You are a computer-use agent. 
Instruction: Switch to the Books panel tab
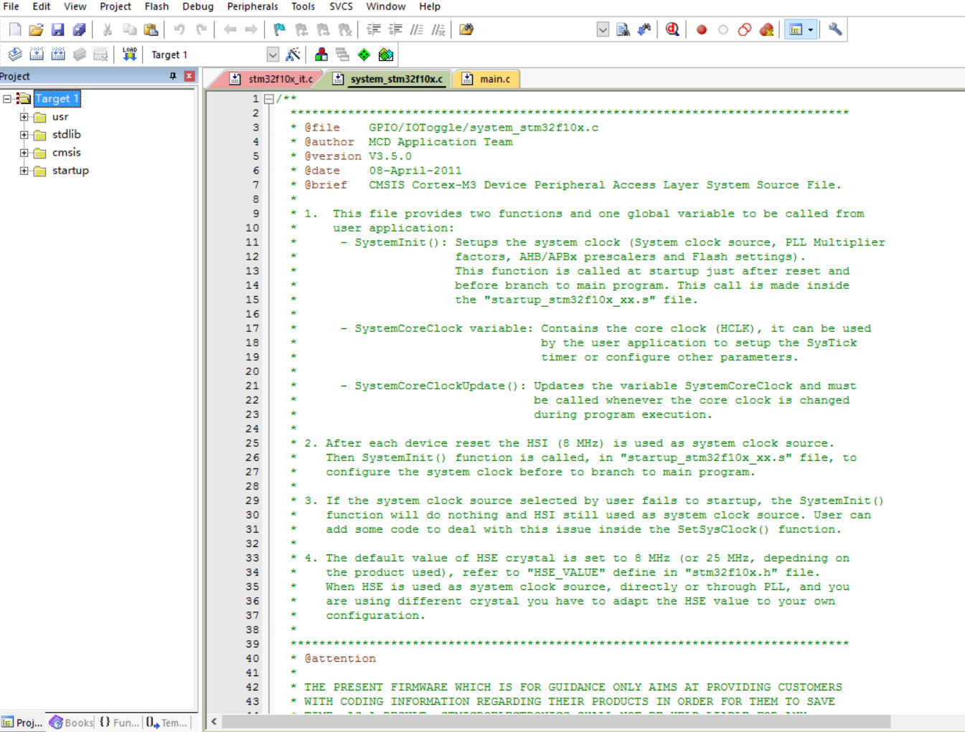[x=71, y=723]
